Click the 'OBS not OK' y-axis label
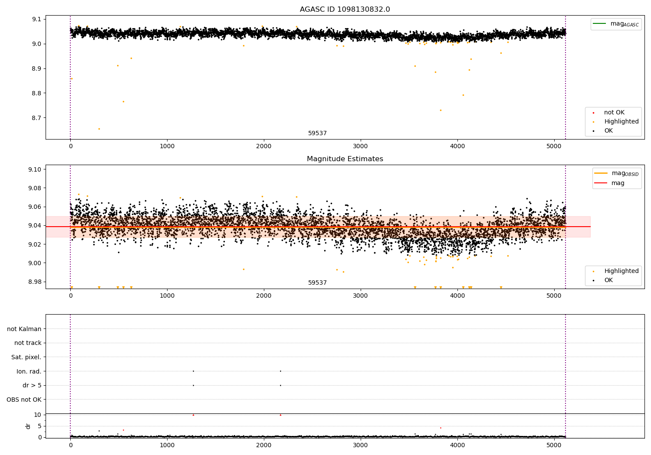651x455 pixels. [x=24, y=400]
